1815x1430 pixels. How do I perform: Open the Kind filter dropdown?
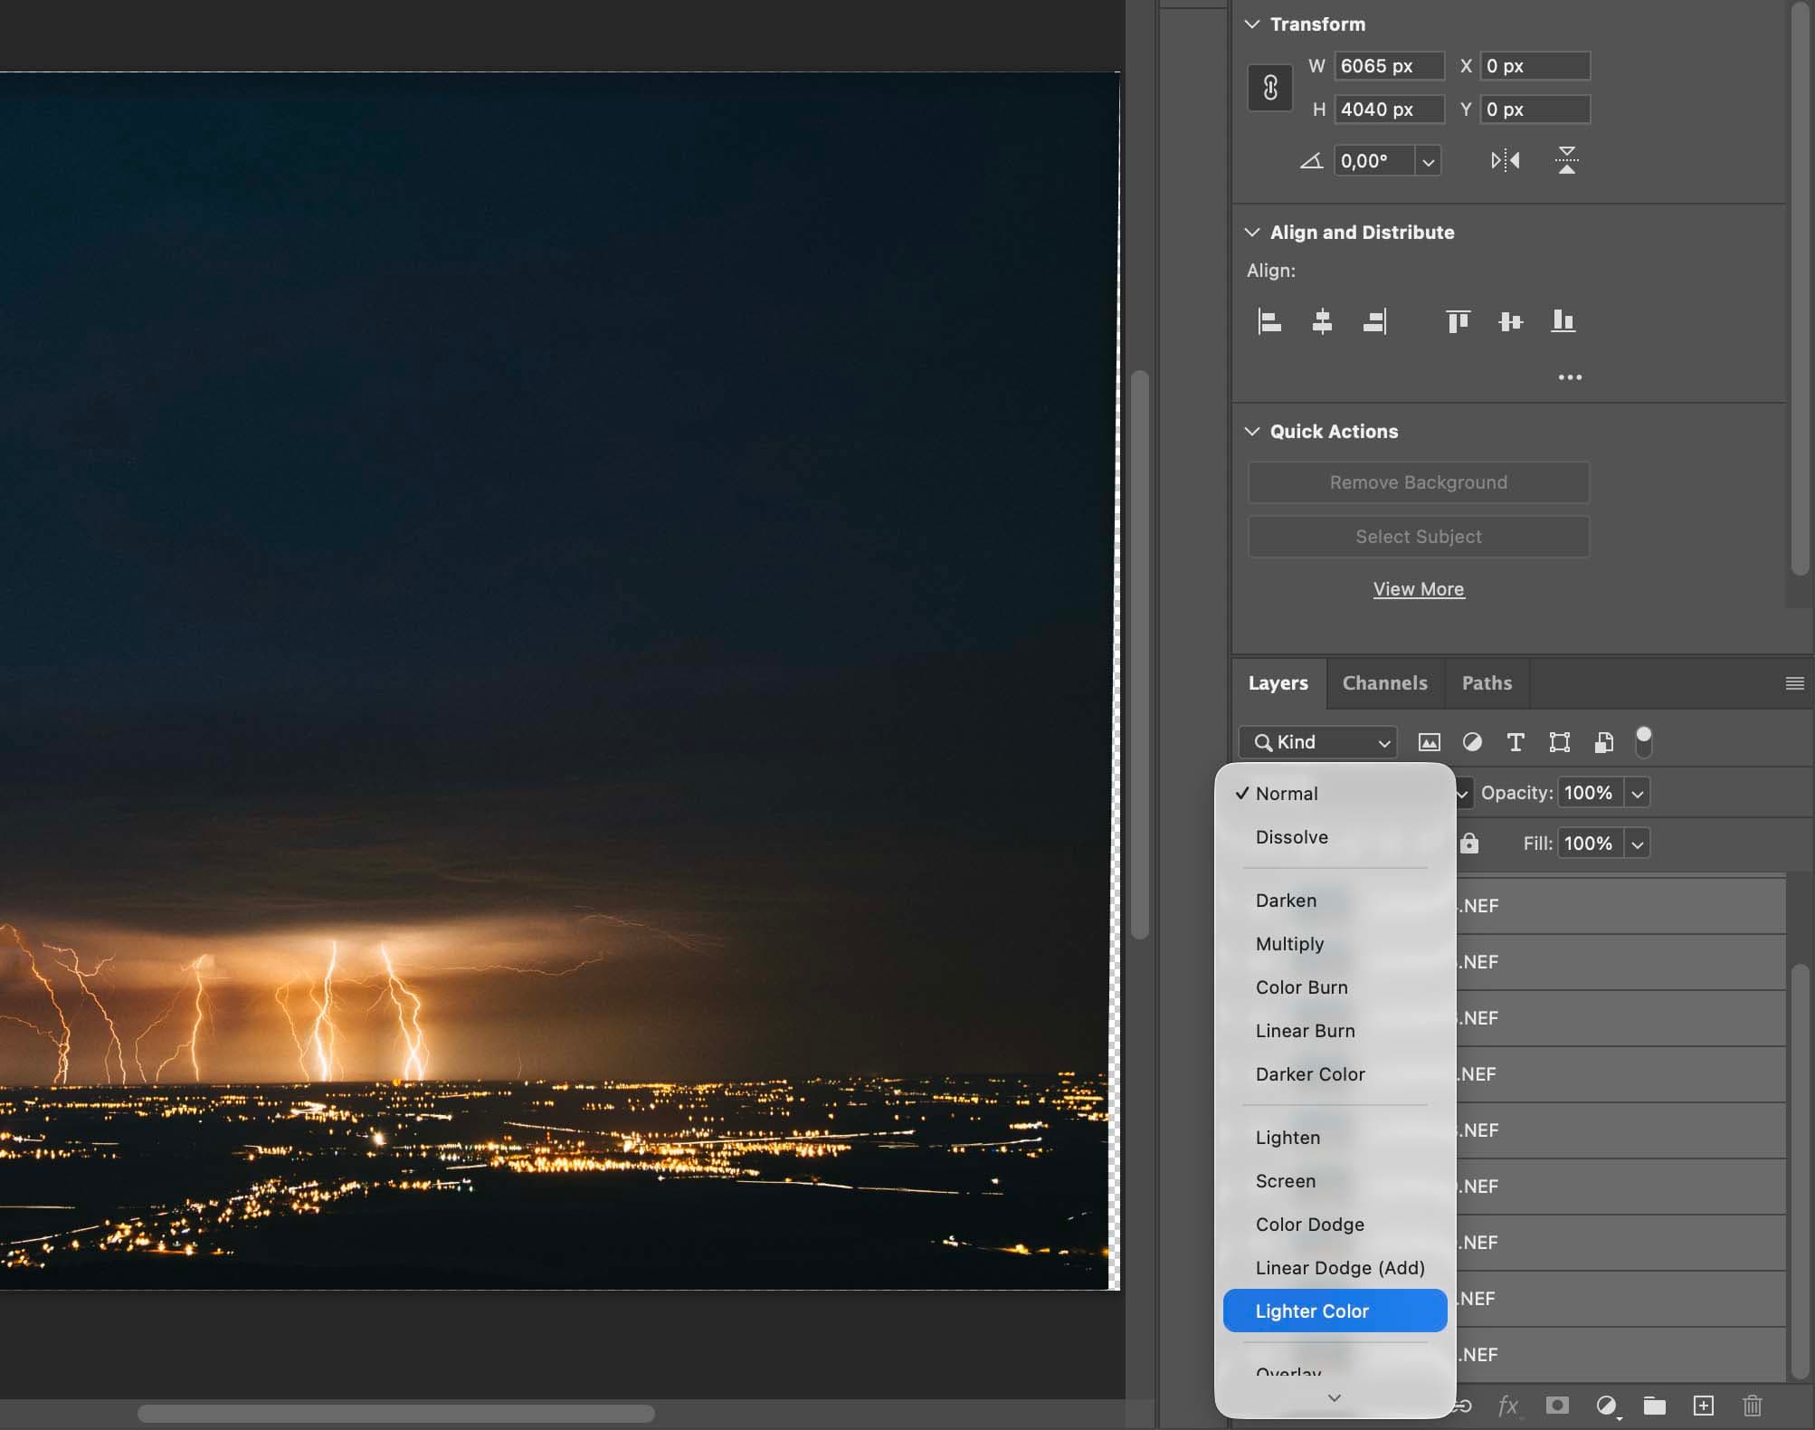tap(1316, 742)
